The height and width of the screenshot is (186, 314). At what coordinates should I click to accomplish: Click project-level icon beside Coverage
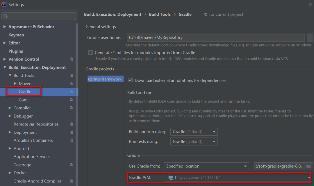point(71,165)
